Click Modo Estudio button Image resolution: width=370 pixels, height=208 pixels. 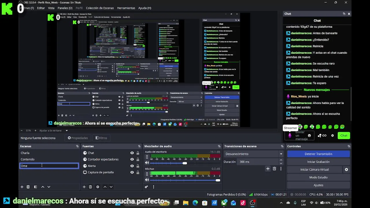[318, 177]
